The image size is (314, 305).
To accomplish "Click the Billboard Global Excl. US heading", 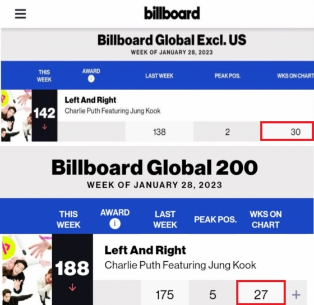I will click(172, 40).
